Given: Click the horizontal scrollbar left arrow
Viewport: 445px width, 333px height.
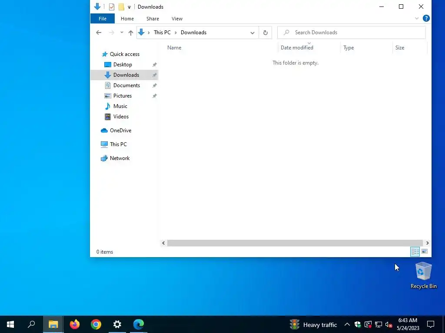Looking at the screenshot, I should (x=163, y=243).
